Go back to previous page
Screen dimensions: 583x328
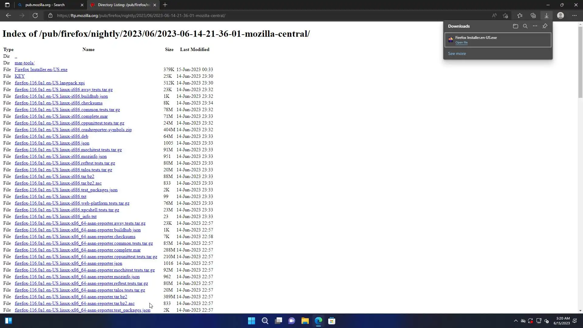tap(9, 15)
